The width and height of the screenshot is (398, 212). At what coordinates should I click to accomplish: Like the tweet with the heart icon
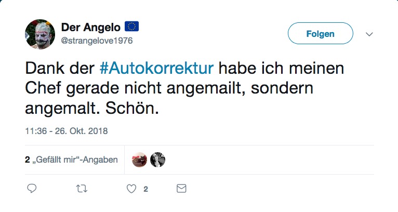pyautogui.click(x=131, y=189)
